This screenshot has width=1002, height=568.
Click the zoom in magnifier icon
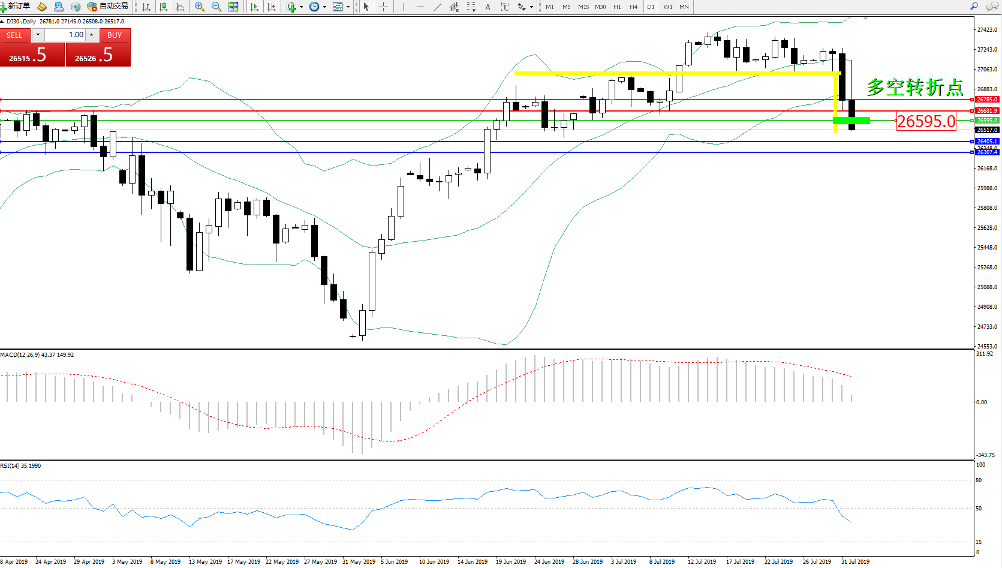[200, 7]
